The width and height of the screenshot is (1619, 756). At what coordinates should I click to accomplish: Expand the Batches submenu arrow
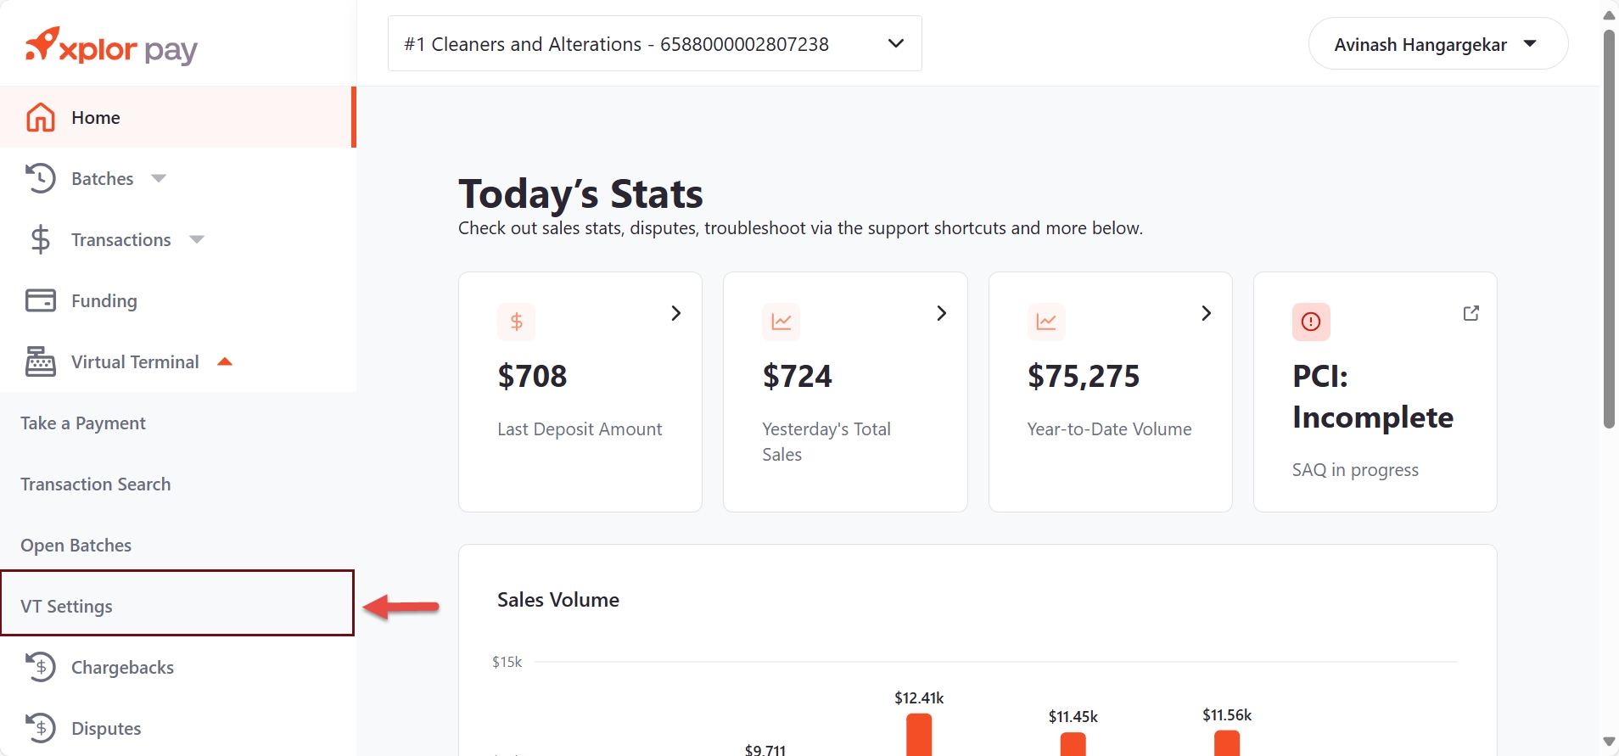click(x=159, y=178)
